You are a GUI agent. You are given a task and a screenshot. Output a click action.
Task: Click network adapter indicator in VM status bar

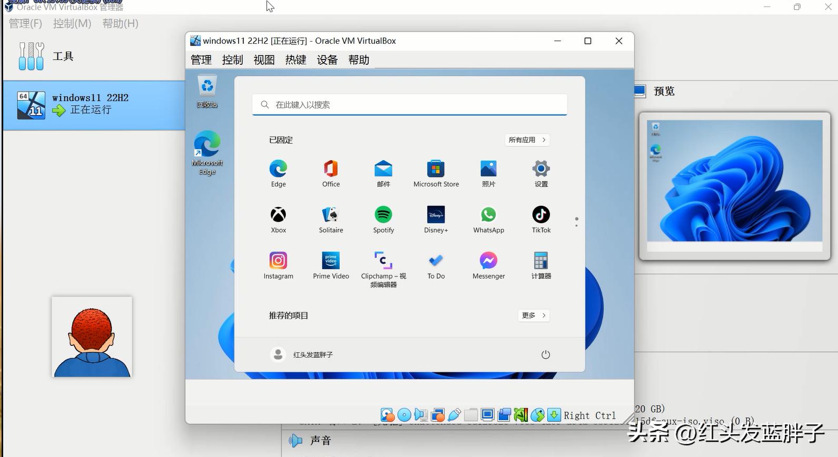(438, 415)
